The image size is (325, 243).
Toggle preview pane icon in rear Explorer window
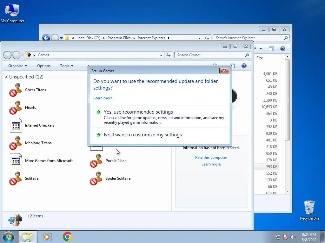[271, 49]
